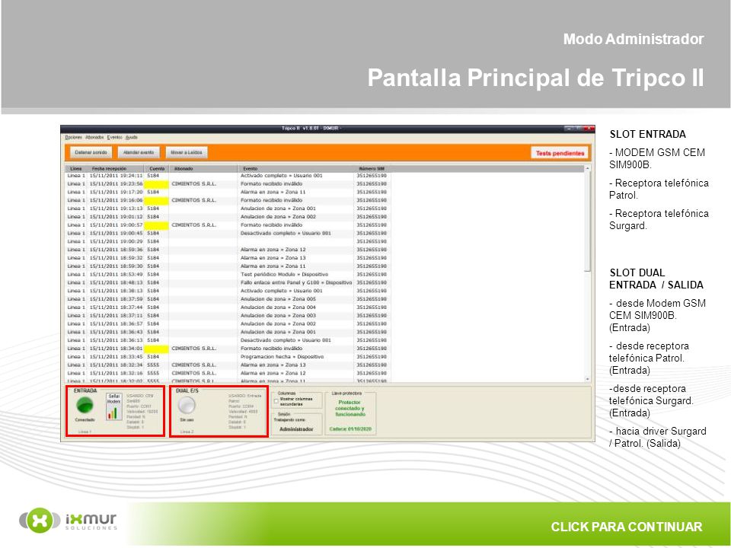This screenshot has width=731, height=548.
Task: Select 'Desactivado completo' event at 19:00:45
Action: pyautogui.click(x=286, y=233)
